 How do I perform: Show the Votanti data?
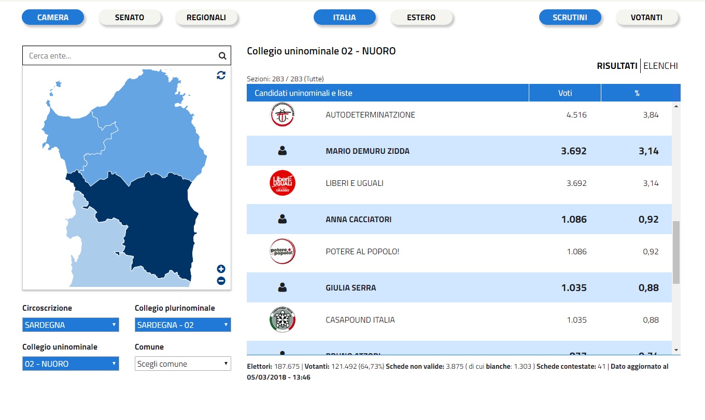[x=647, y=17]
